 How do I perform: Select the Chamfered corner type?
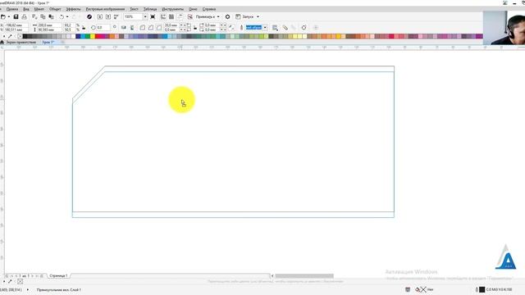[x=159, y=27]
